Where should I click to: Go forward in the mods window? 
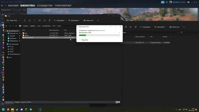tap(10, 26)
